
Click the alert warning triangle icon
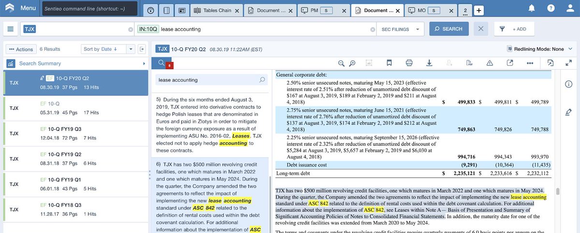[490, 63]
